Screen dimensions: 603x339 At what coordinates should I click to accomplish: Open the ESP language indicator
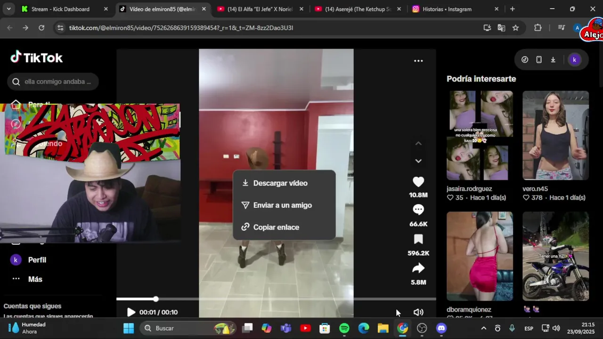[529, 328]
